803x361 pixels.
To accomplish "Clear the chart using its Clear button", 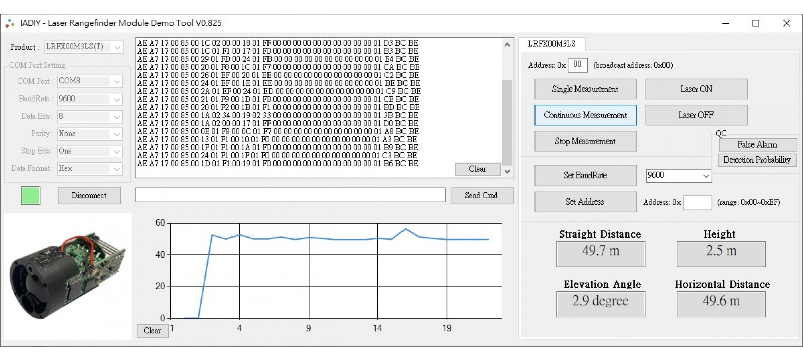I will (152, 331).
